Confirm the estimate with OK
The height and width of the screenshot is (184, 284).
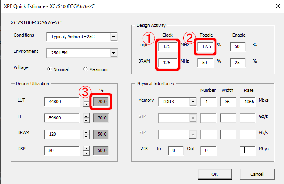[215, 174]
